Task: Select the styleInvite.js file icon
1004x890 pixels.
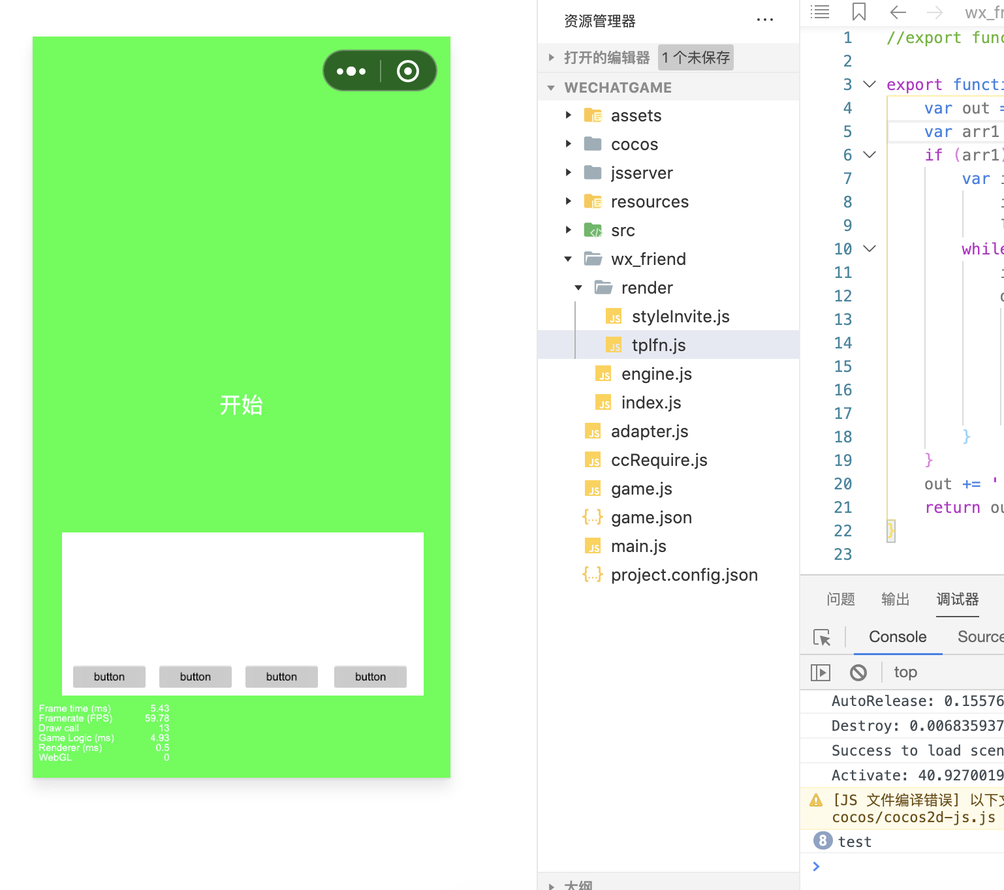Action: click(x=614, y=317)
